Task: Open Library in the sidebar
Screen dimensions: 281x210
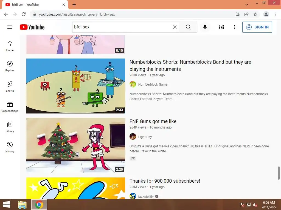Action: tap(10, 127)
